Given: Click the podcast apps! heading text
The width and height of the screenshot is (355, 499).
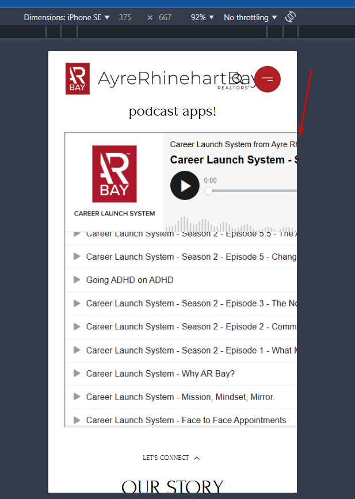Looking at the screenshot, I should pos(172,112).
